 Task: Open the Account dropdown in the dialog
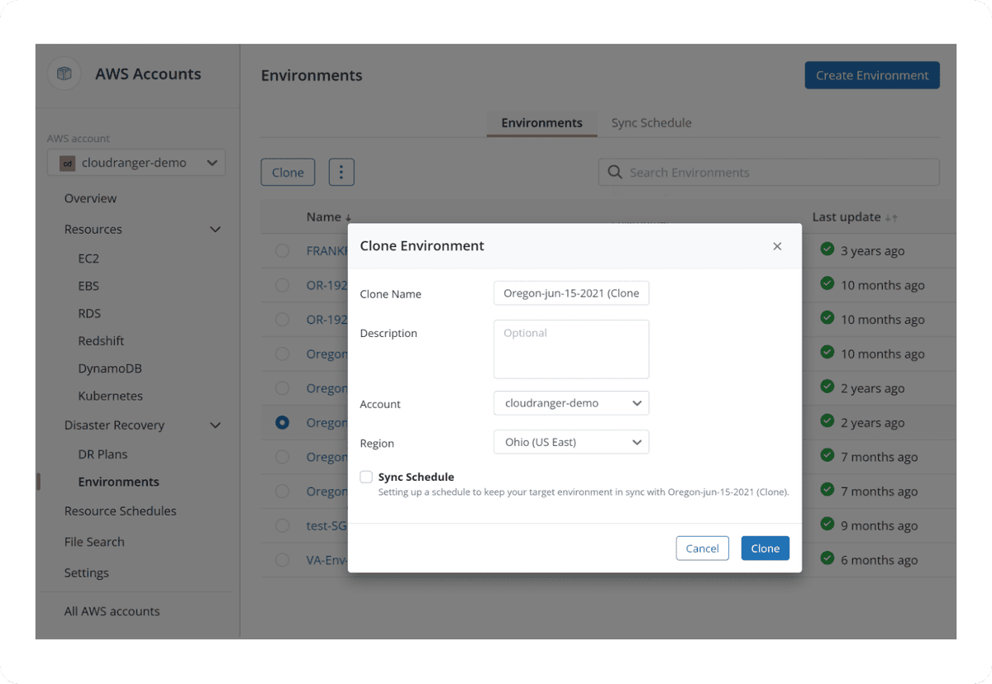(570, 403)
